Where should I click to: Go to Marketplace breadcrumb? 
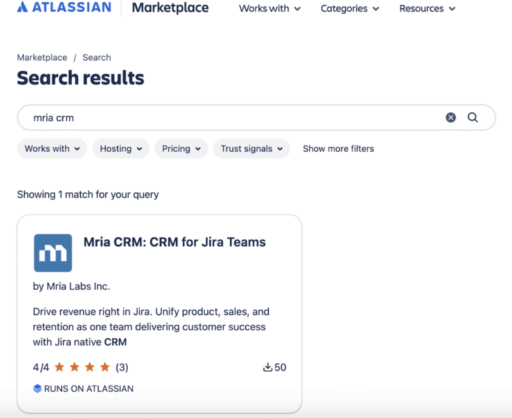tap(42, 57)
